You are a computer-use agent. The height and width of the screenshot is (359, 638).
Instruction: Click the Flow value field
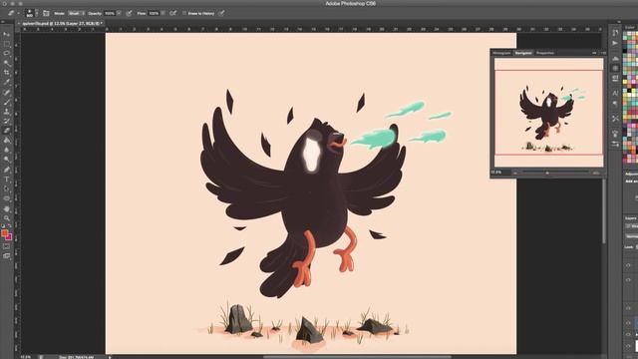tap(154, 13)
